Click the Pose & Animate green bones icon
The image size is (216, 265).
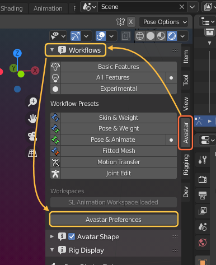(x=55, y=140)
